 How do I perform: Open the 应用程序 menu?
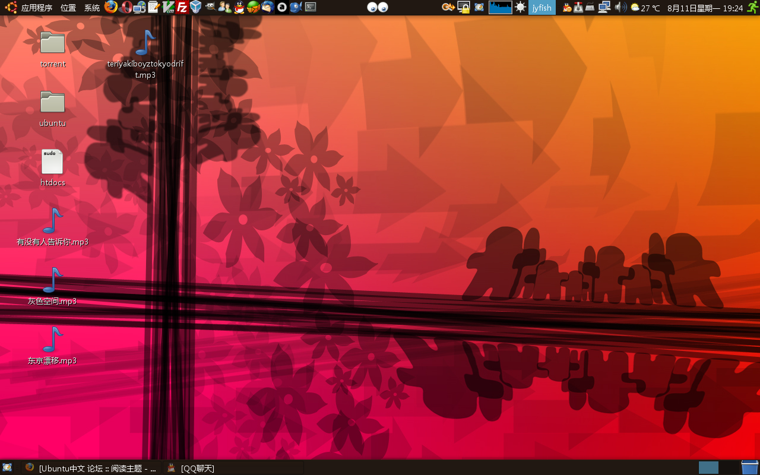click(x=37, y=8)
